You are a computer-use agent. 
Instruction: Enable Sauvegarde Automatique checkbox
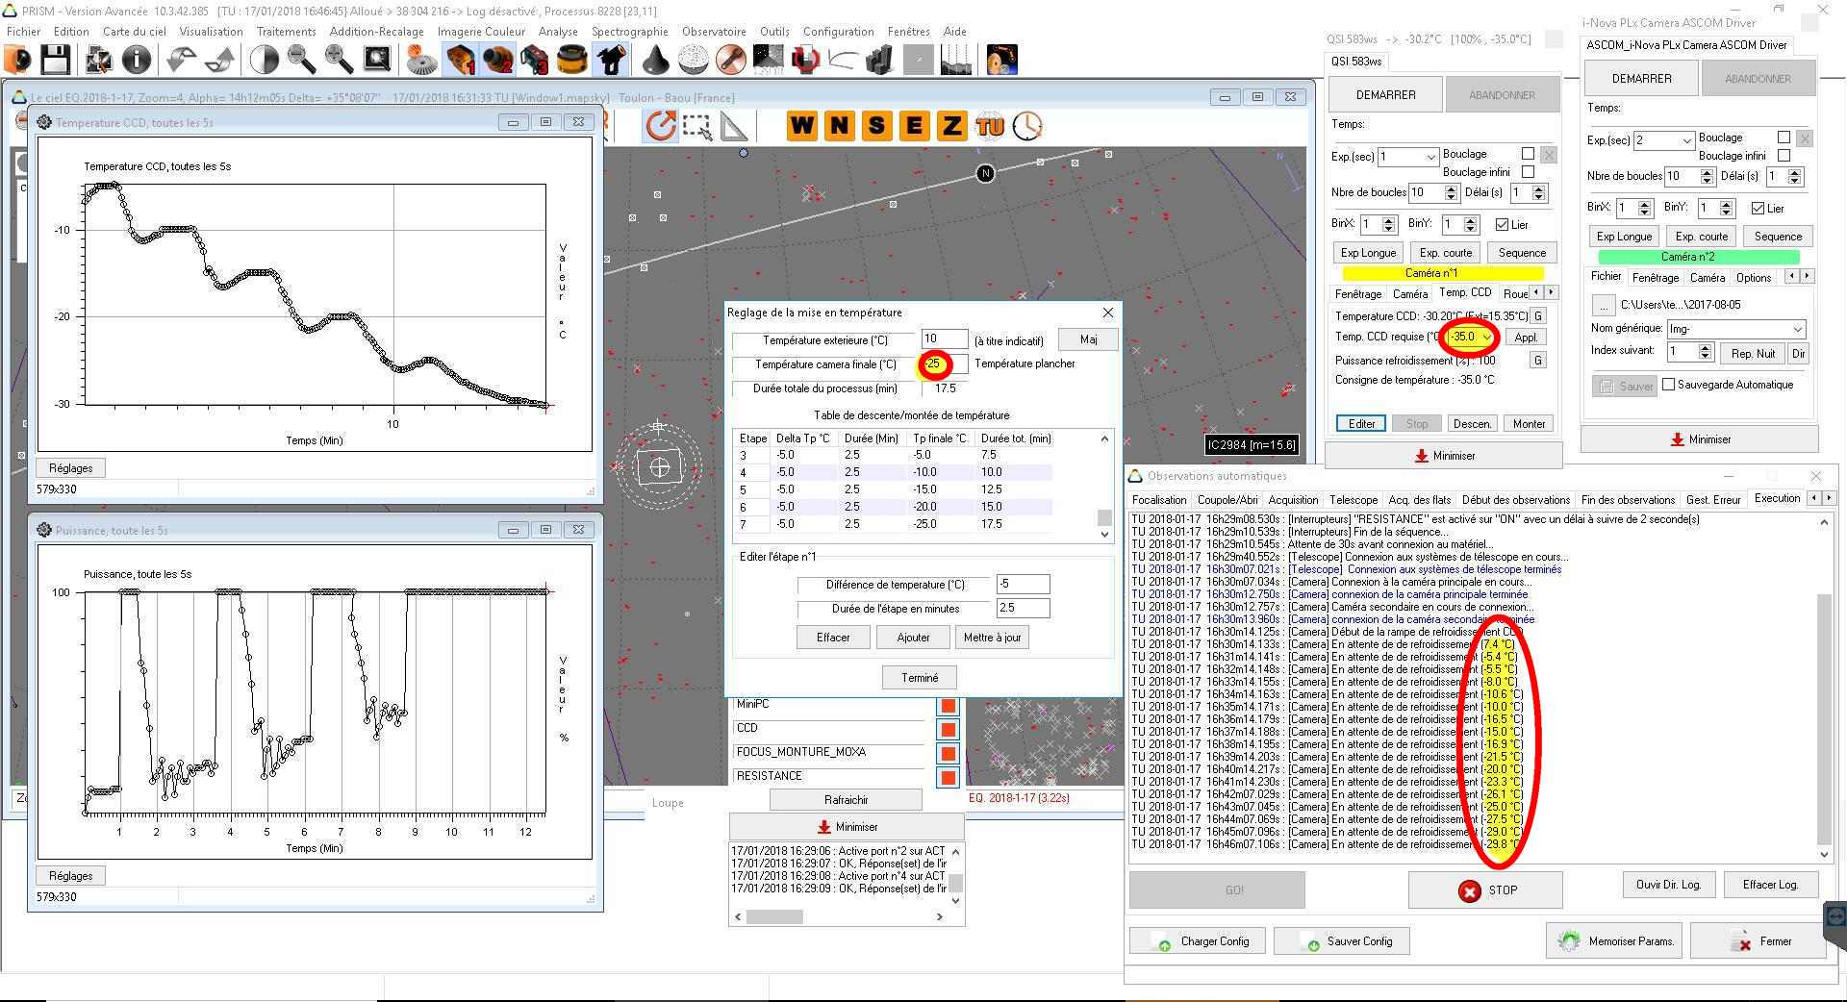coord(1669,385)
